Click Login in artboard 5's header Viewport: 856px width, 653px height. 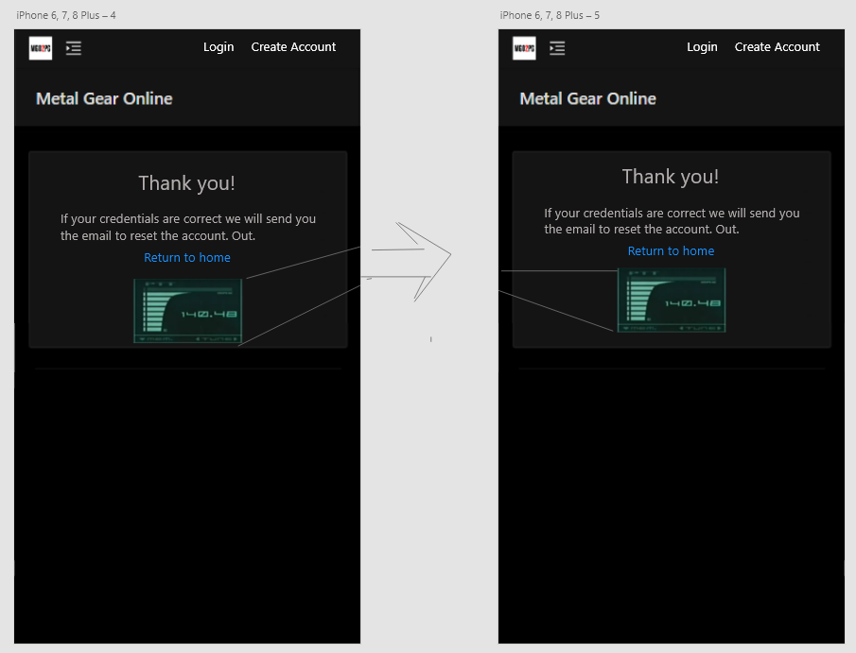click(x=702, y=47)
